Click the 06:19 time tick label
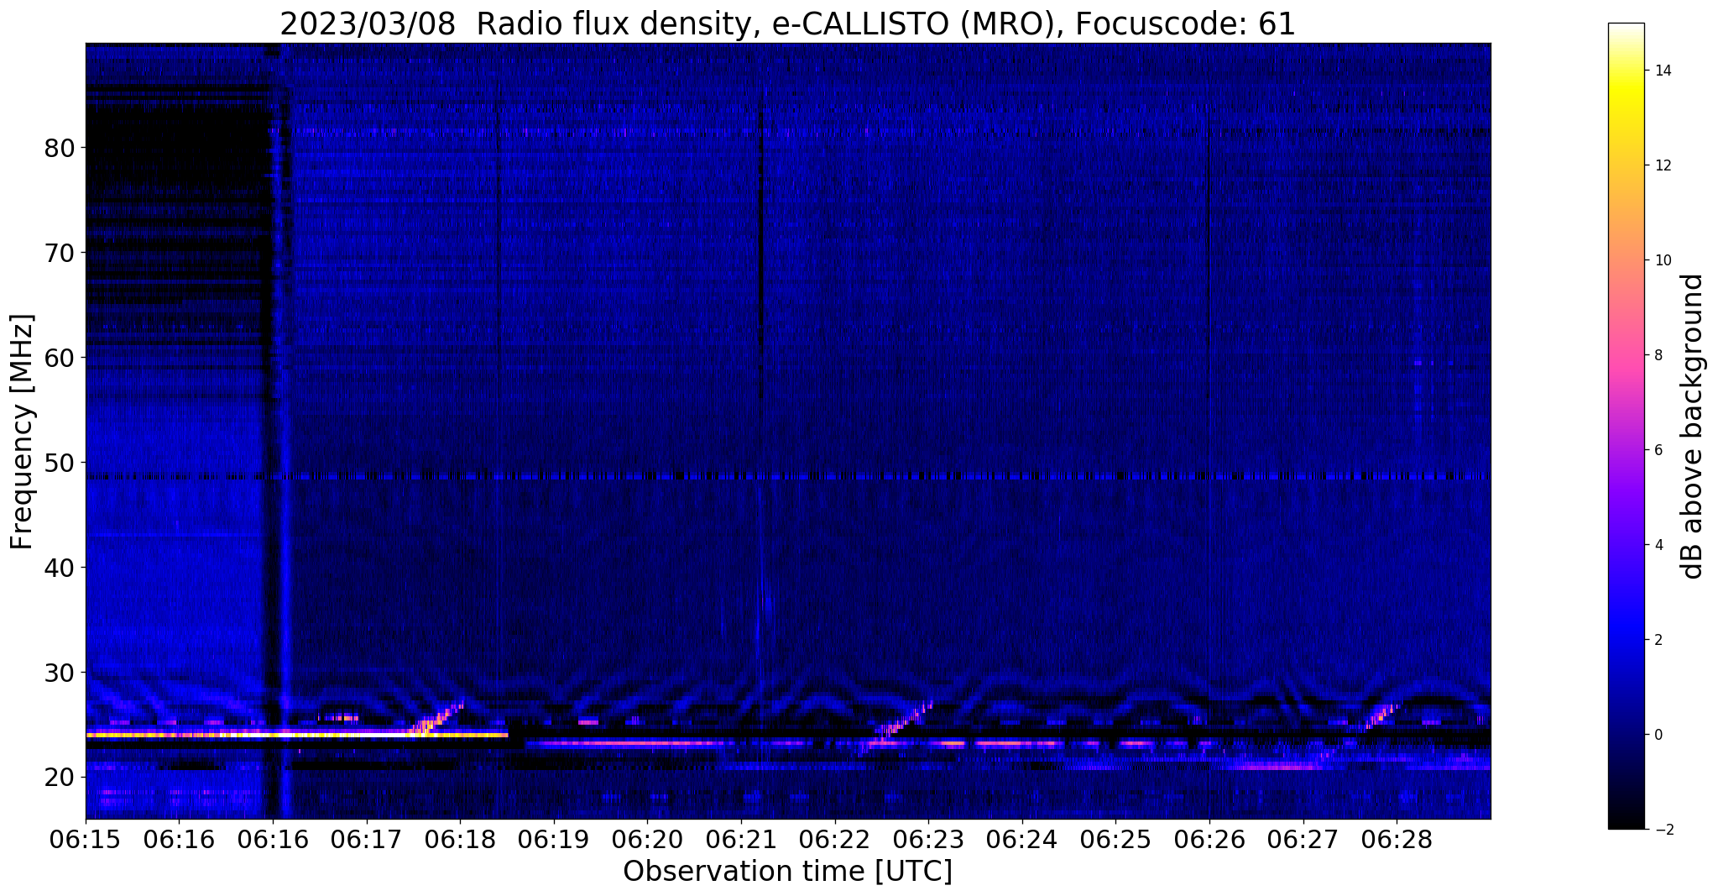The image size is (1718, 896). (554, 841)
